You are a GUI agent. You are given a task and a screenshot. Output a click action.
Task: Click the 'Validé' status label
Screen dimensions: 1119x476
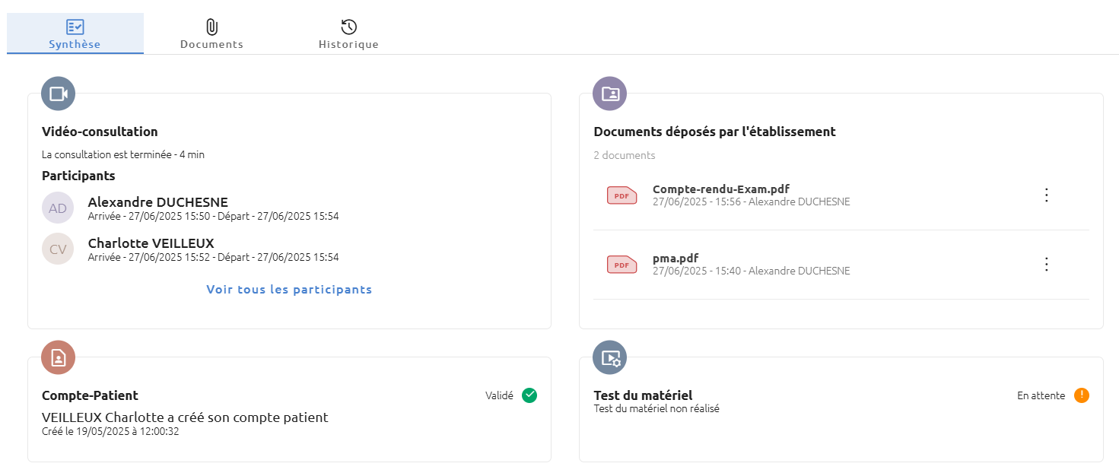pos(499,395)
